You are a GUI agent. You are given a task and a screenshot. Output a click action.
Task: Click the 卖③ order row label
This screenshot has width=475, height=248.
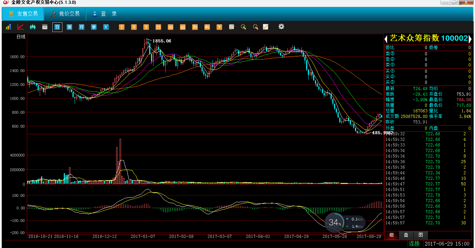click(390, 54)
